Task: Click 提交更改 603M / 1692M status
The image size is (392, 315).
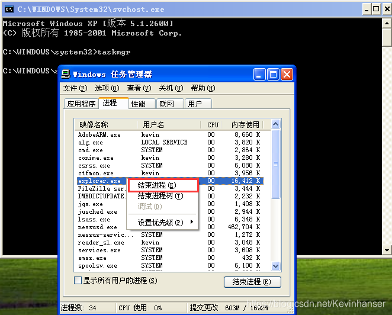Action: point(229,308)
